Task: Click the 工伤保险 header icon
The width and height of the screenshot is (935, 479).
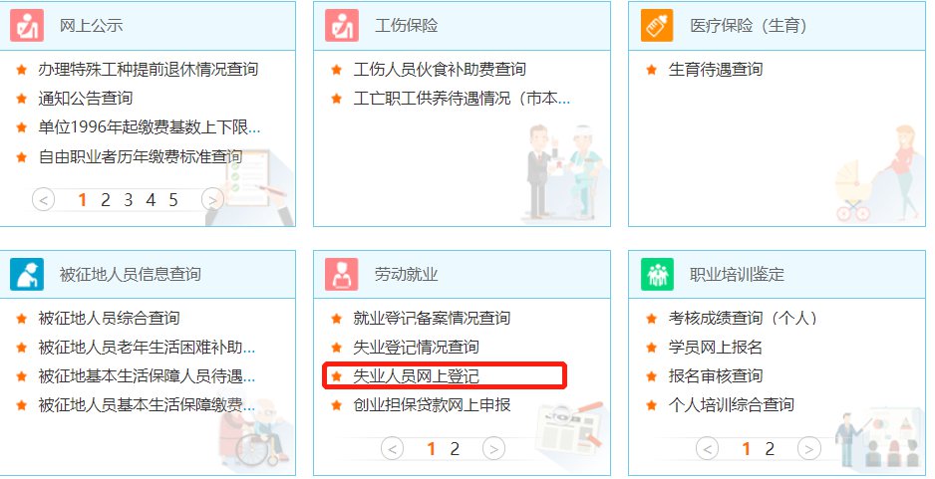Action: pos(342,26)
